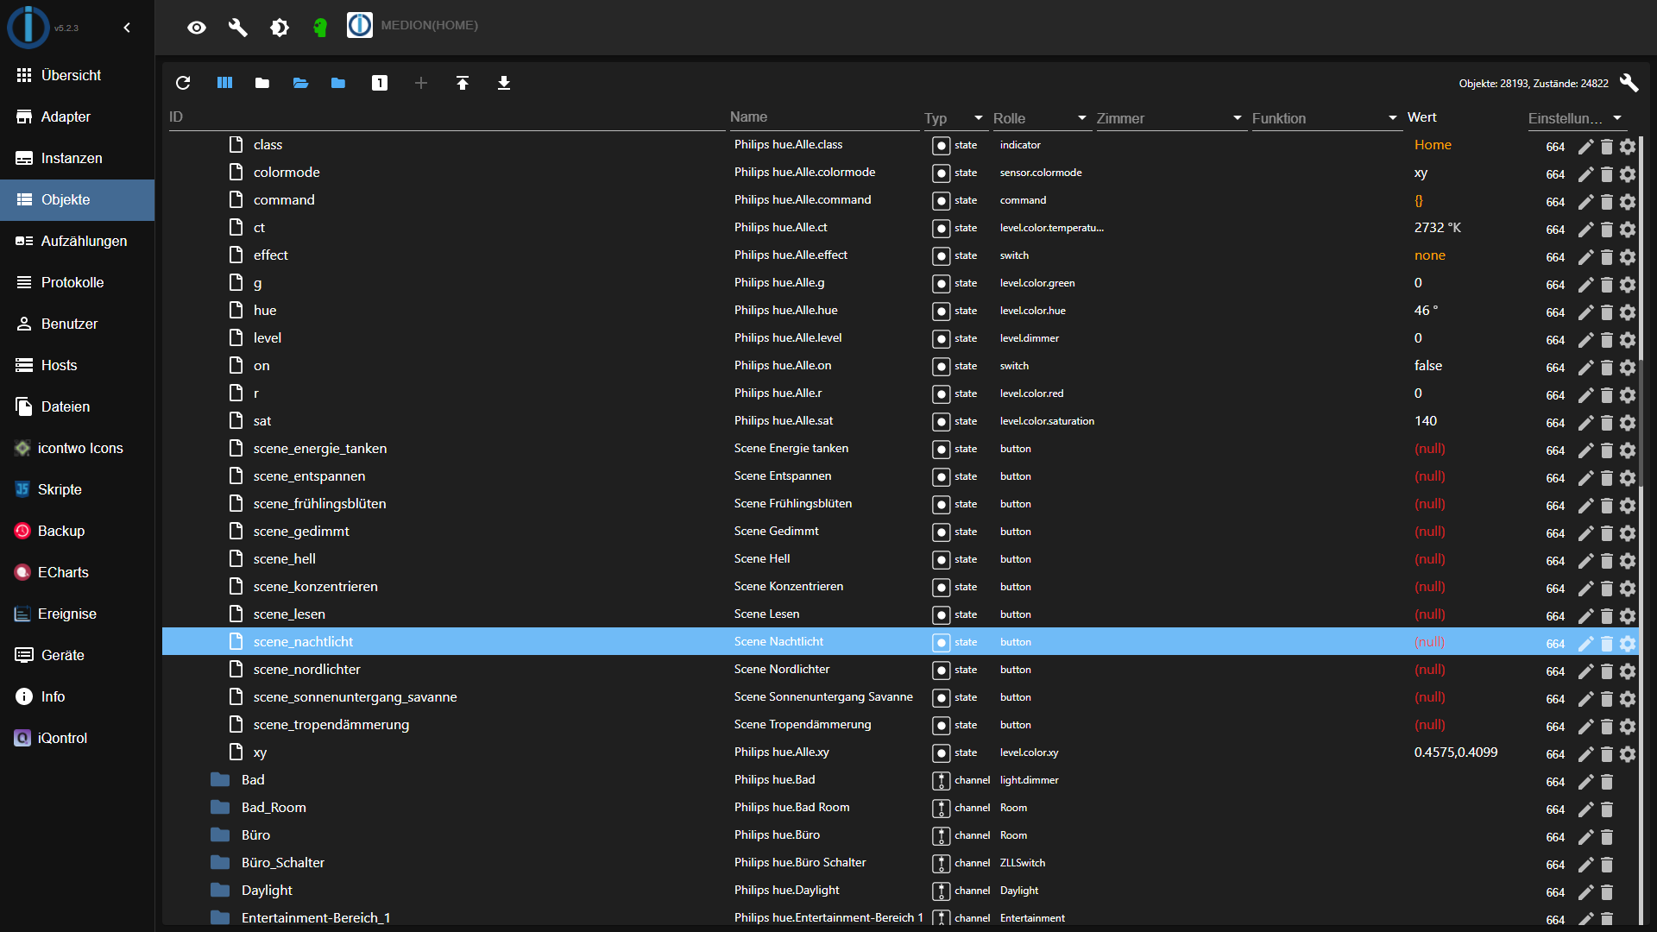Expand first level nodes icon
Image resolution: width=1657 pixels, height=932 pixels.
(x=380, y=83)
